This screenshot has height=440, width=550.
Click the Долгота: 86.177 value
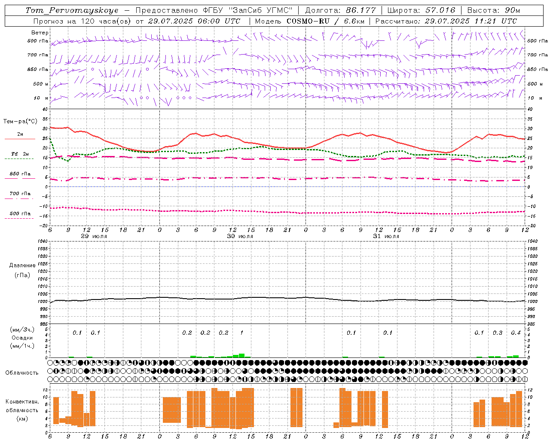(x=341, y=10)
